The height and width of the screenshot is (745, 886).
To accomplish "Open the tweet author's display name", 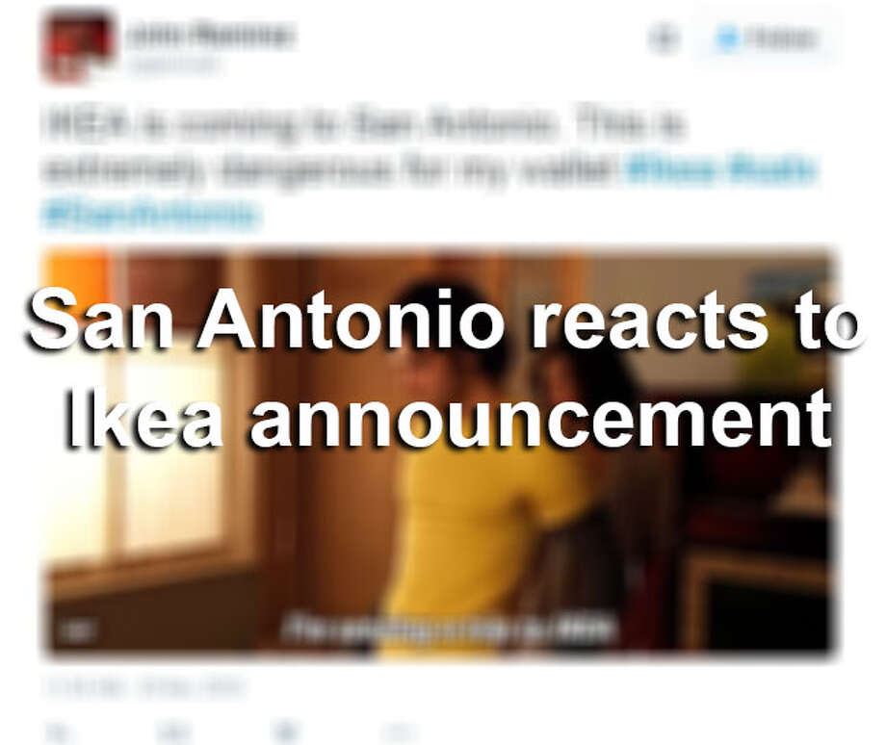I will [x=210, y=35].
